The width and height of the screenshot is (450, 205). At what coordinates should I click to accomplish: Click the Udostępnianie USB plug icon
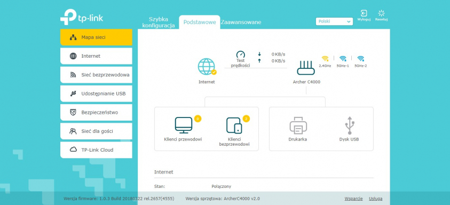pyautogui.click(x=73, y=93)
